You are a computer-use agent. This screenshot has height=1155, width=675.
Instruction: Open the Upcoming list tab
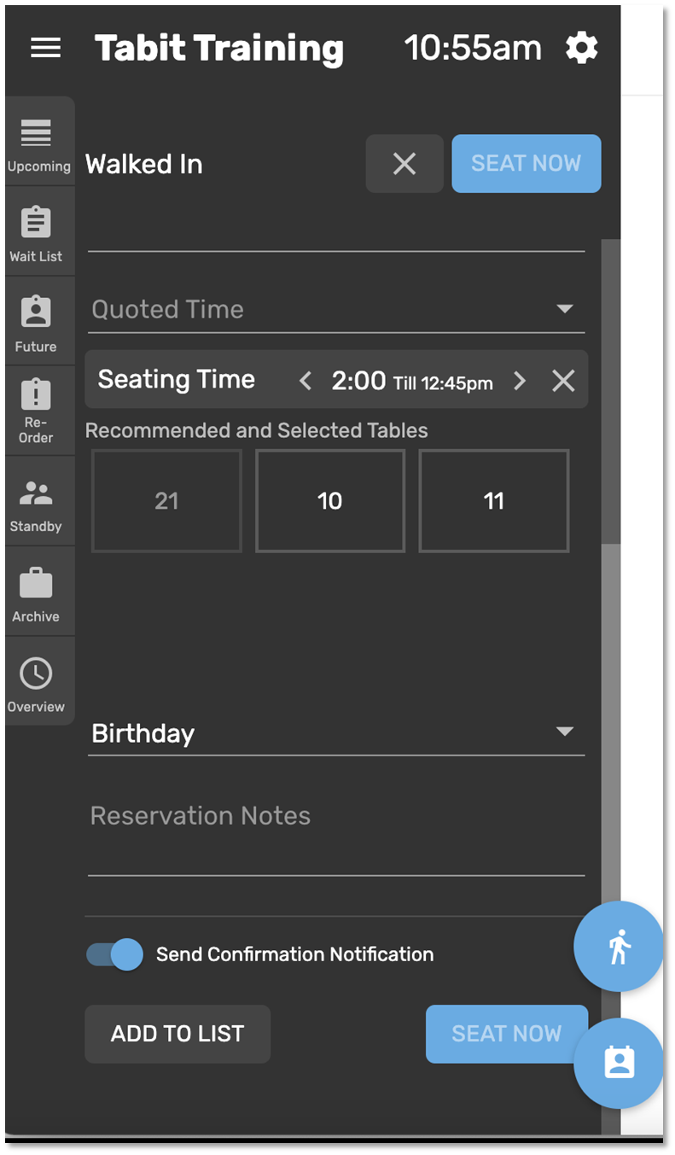tap(38, 145)
